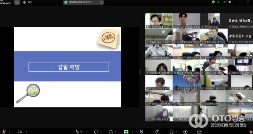This screenshot has width=253, height=134.
Task: Click the green encryption shield icon
Action: click(x=213, y=2)
